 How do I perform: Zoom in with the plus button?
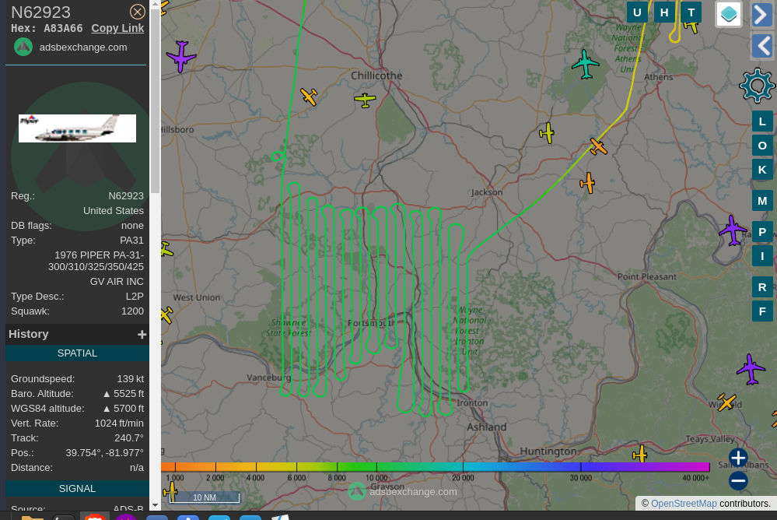738,458
